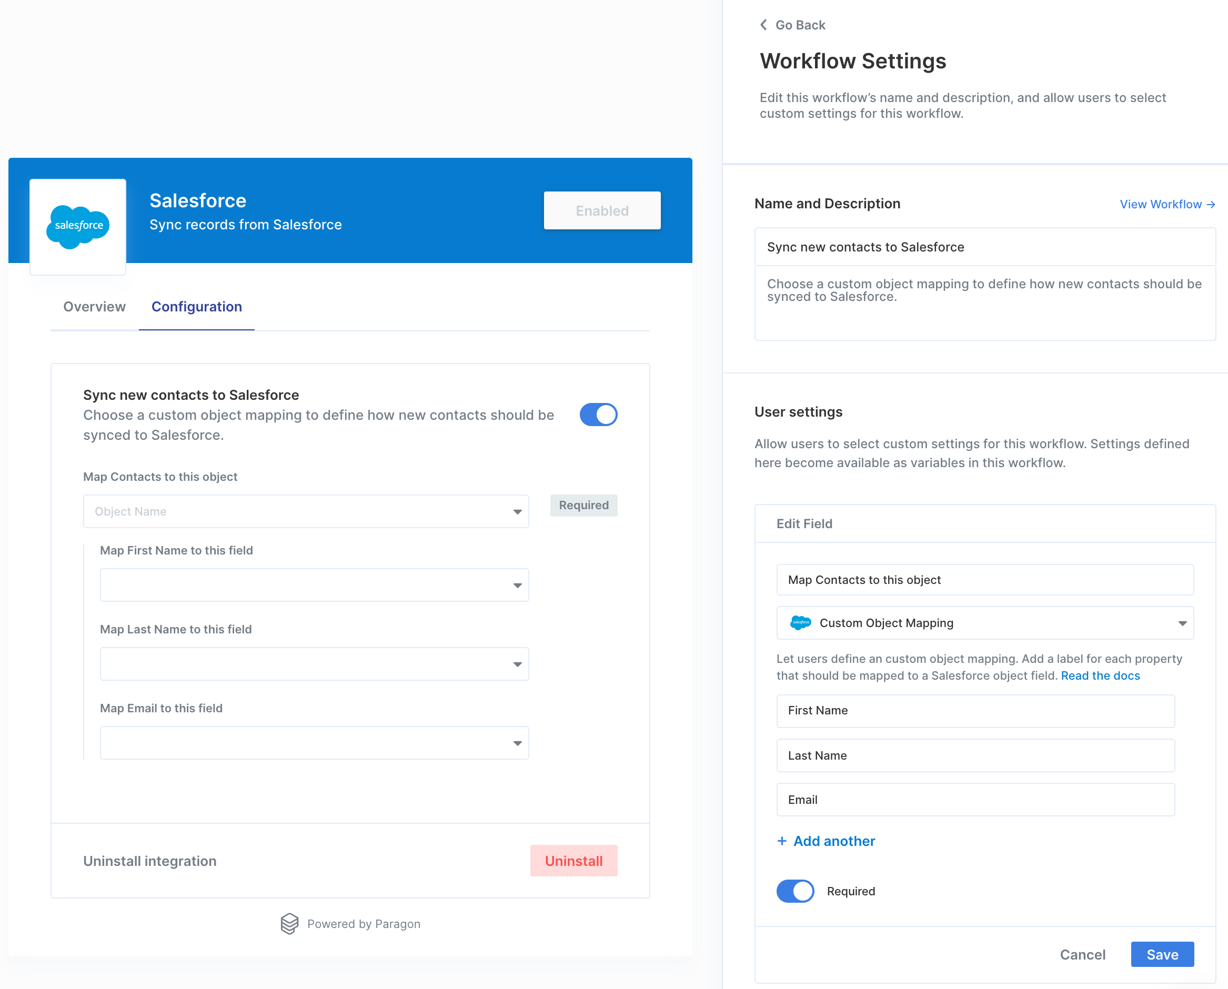Click the Paragon logo icon

(289, 923)
